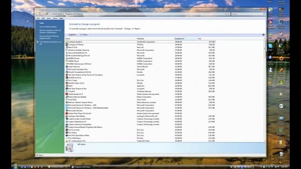This screenshot has height=169, width=301.
Task: Open the Recycle Bin desktop icon
Action: tap(281, 155)
